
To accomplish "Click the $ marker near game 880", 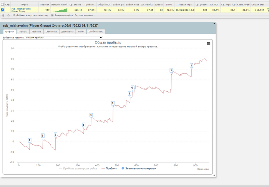I will [191, 65].
